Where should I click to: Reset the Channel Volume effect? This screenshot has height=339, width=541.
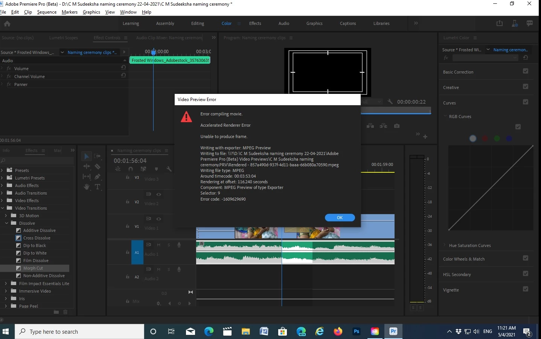click(x=123, y=75)
